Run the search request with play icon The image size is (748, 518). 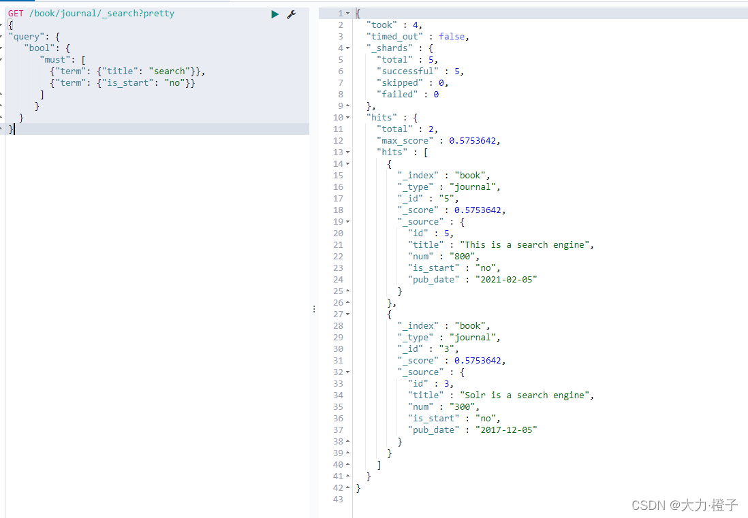(275, 14)
